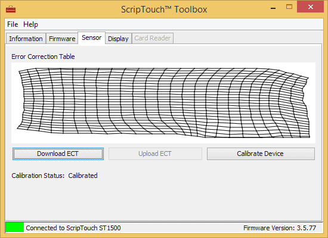The image size is (328, 238).
Task: Click the green connection status indicator
Action: (15, 227)
